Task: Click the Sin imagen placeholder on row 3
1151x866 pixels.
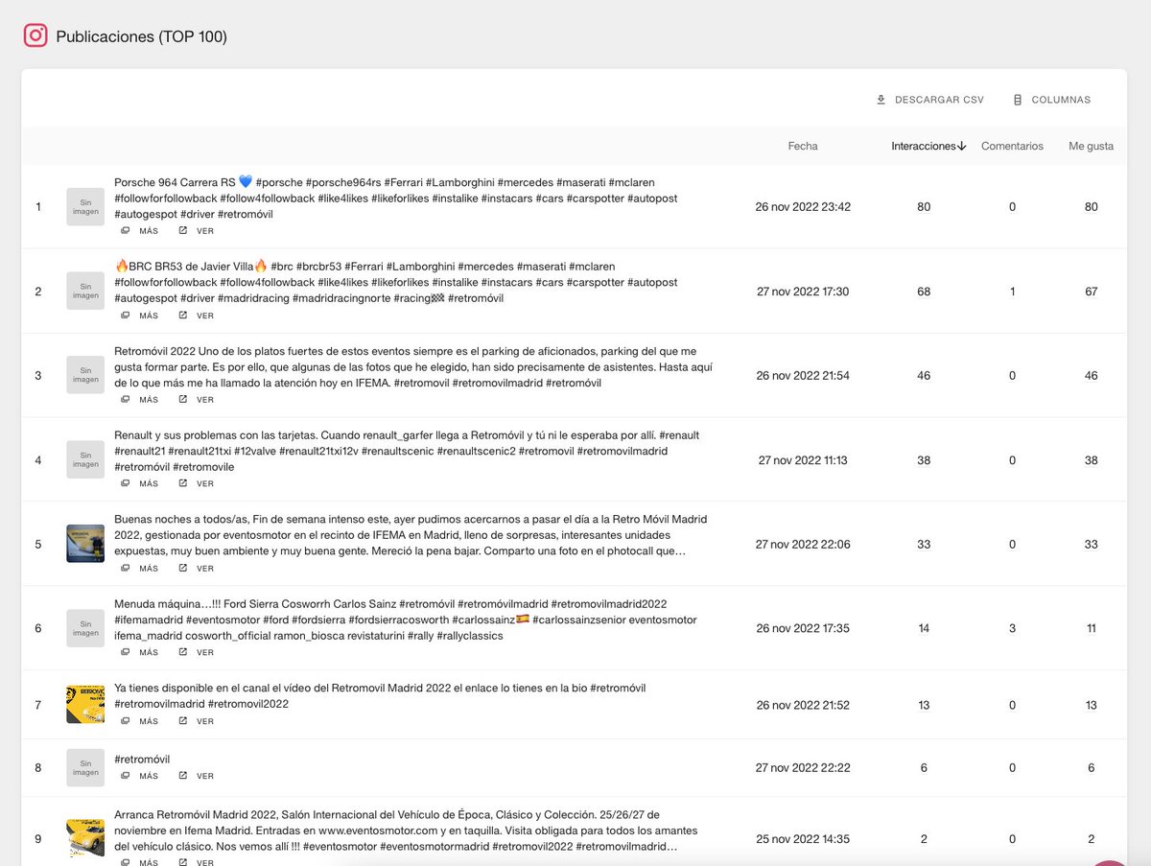Action: click(x=85, y=375)
